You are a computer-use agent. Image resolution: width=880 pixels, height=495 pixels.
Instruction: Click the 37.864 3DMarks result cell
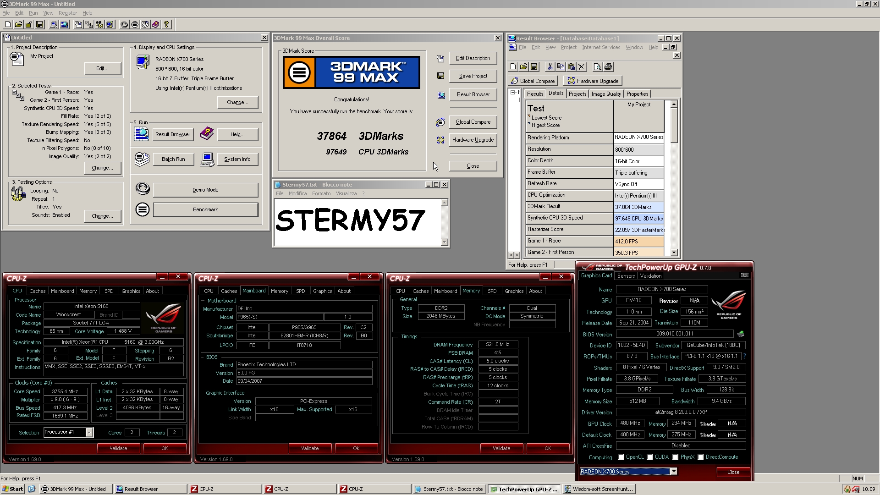638,207
